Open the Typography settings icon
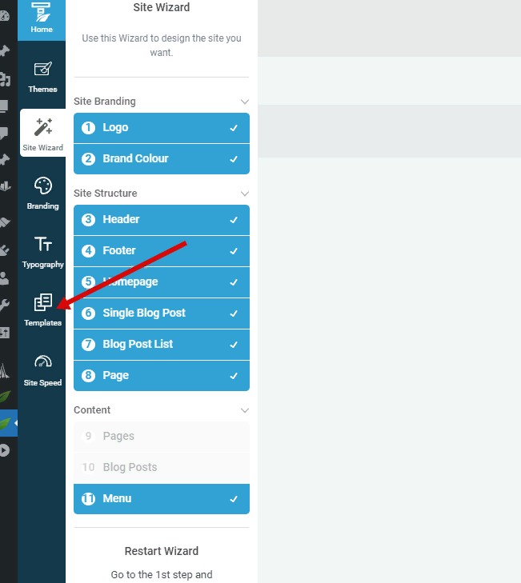Screen dimensions: 521x583 pyautogui.click(x=43, y=244)
